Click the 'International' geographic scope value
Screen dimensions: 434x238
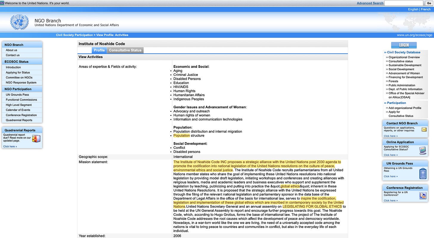point(183,157)
